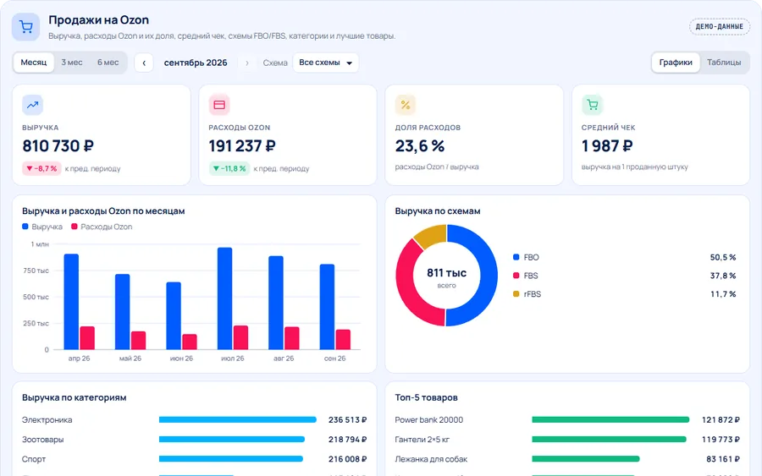Click the Топ-5 товаров heading
This screenshot has height=476, width=762.
(x=426, y=397)
